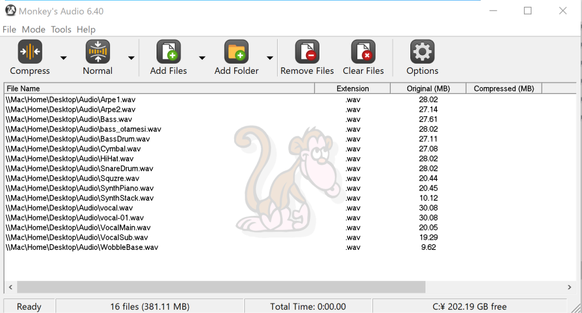Screen dimensions: 582x313
Task: Open the Options gear icon
Action: (x=422, y=52)
